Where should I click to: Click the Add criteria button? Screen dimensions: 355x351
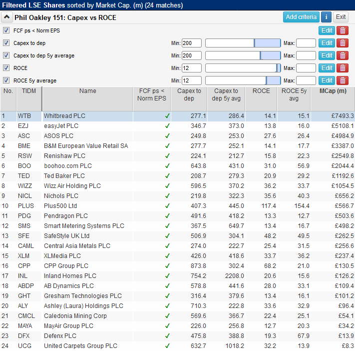(301, 17)
